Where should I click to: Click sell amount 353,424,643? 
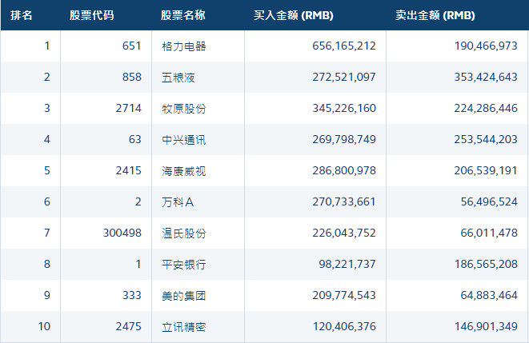486,77
